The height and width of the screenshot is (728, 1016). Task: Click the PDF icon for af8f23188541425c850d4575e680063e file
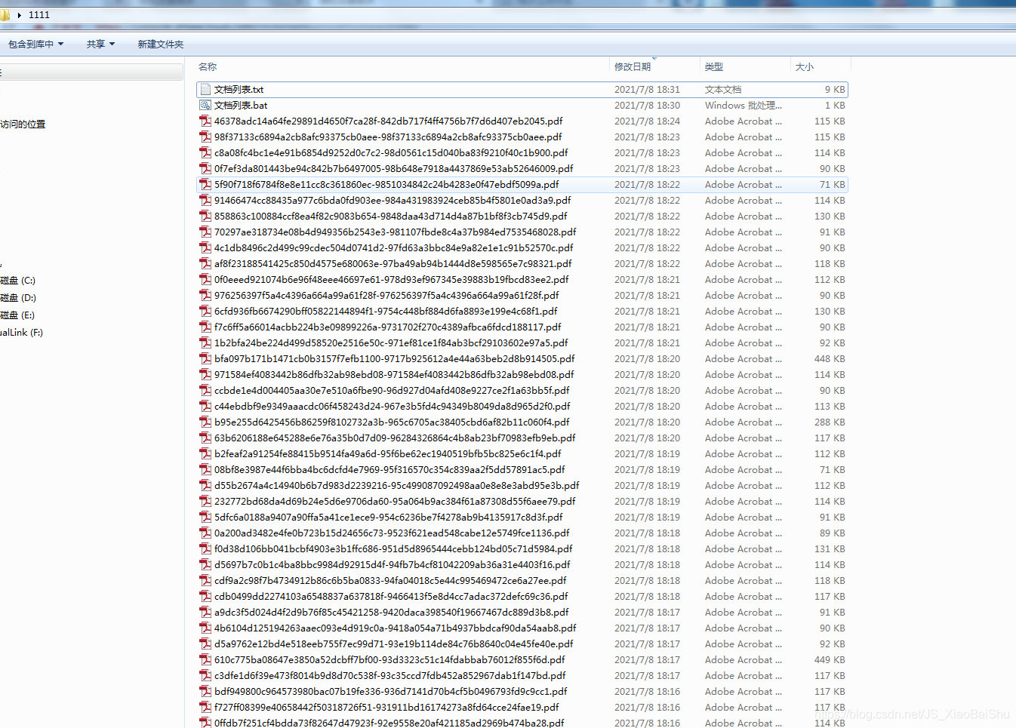[205, 263]
